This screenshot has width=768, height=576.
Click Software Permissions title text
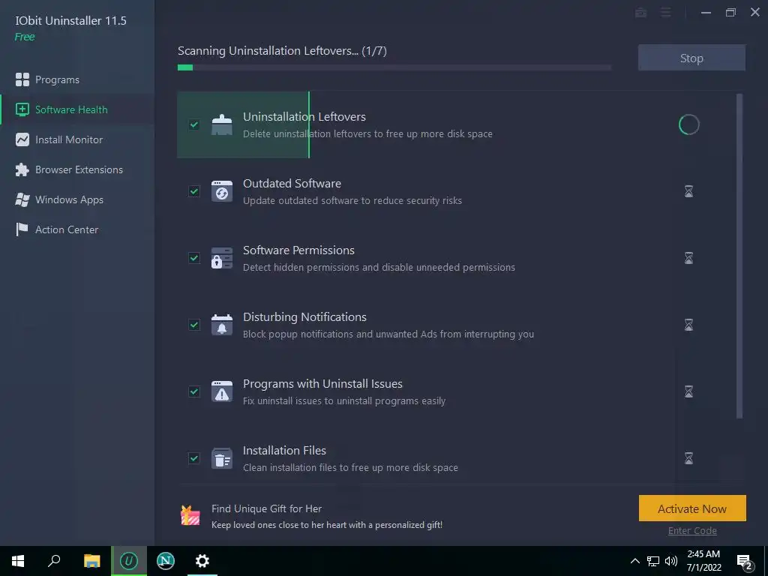(x=298, y=250)
